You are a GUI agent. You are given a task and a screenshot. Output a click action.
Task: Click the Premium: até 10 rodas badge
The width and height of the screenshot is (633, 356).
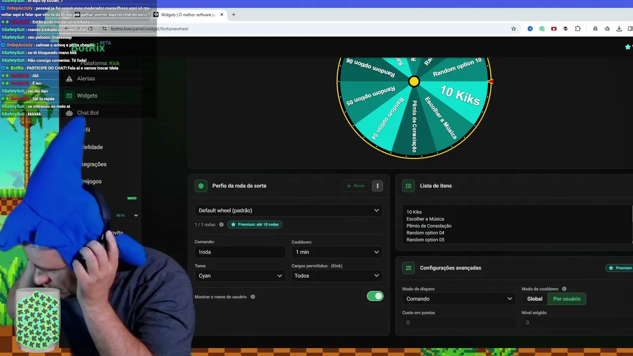[x=255, y=224]
